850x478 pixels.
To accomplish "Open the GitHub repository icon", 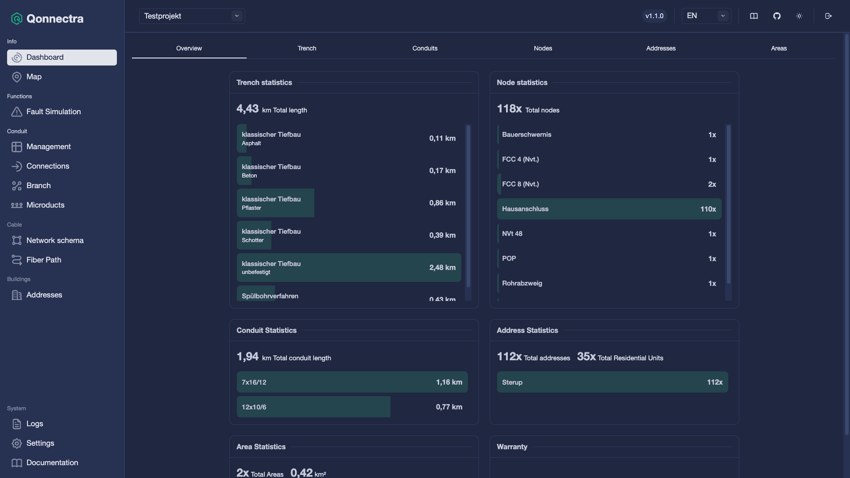I will [x=777, y=16].
